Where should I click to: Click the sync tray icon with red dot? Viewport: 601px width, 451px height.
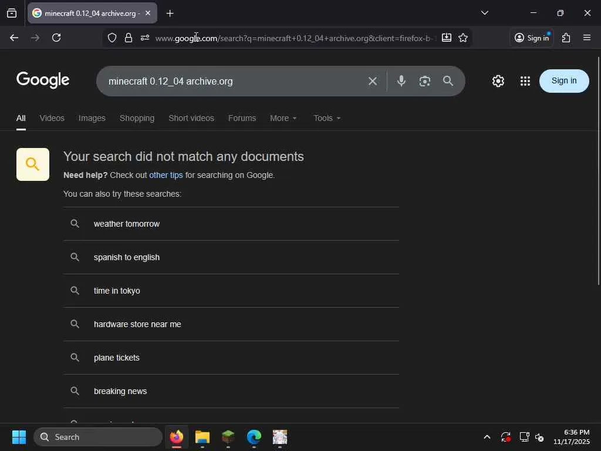click(505, 437)
